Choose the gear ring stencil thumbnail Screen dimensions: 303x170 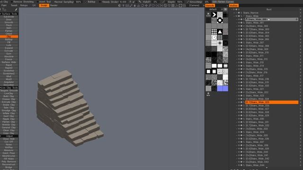tap(220, 20)
